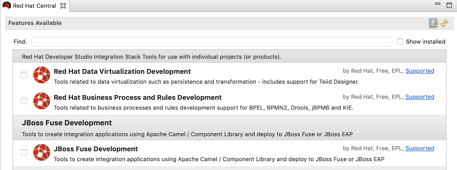Image resolution: width=457 pixels, height=170 pixels.
Task: Open the Supported link for Business Process
Action: [420, 97]
